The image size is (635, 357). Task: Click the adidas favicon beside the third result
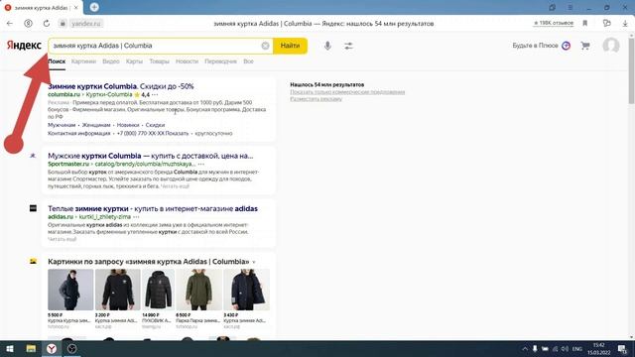pos(33,208)
